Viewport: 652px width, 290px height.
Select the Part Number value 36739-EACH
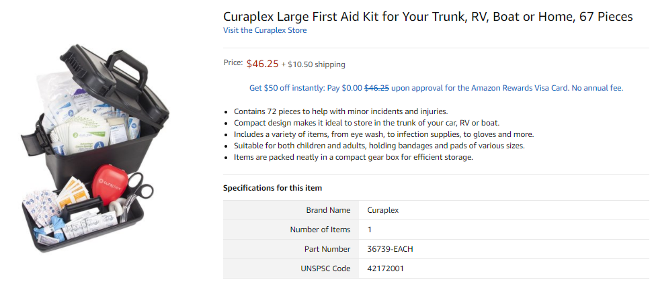391,249
